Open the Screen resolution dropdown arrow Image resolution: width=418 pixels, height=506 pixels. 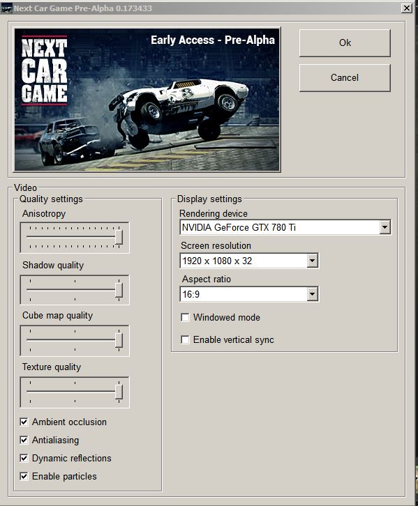point(312,261)
